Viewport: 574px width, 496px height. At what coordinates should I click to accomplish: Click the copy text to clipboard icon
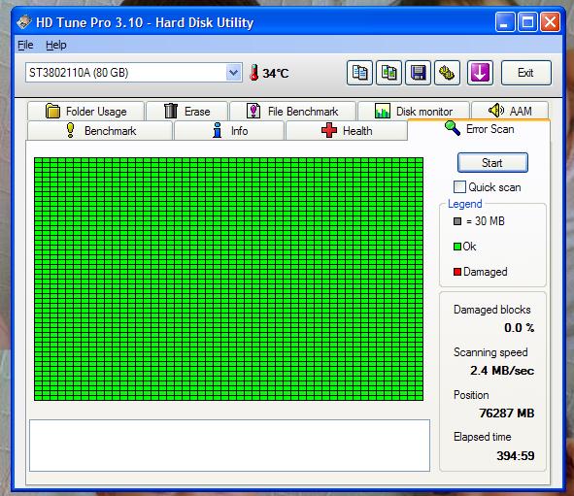pos(359,73)
